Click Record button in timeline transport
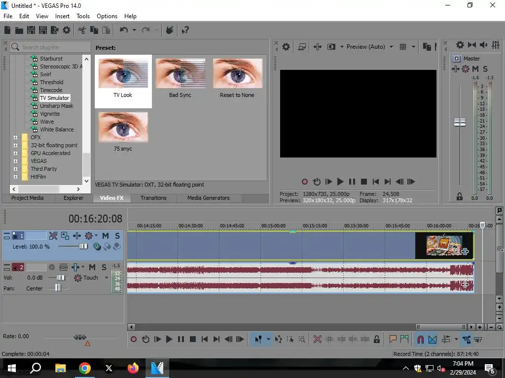This screenshot has width=505, height=378. point(134,339)
